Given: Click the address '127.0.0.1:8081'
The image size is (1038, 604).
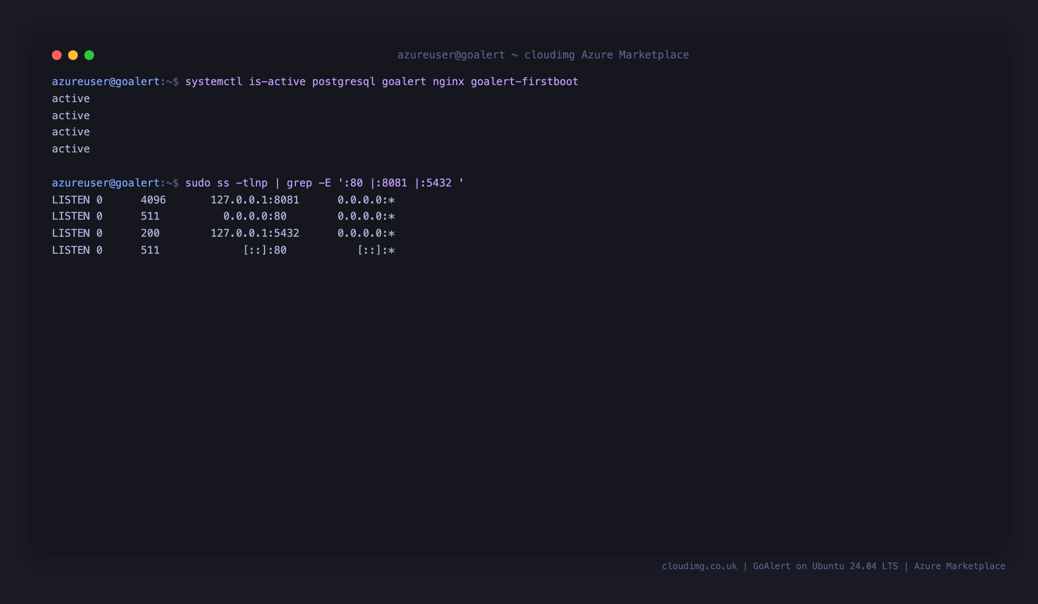Looking at the screenshot, I should (x=255, y=200).
